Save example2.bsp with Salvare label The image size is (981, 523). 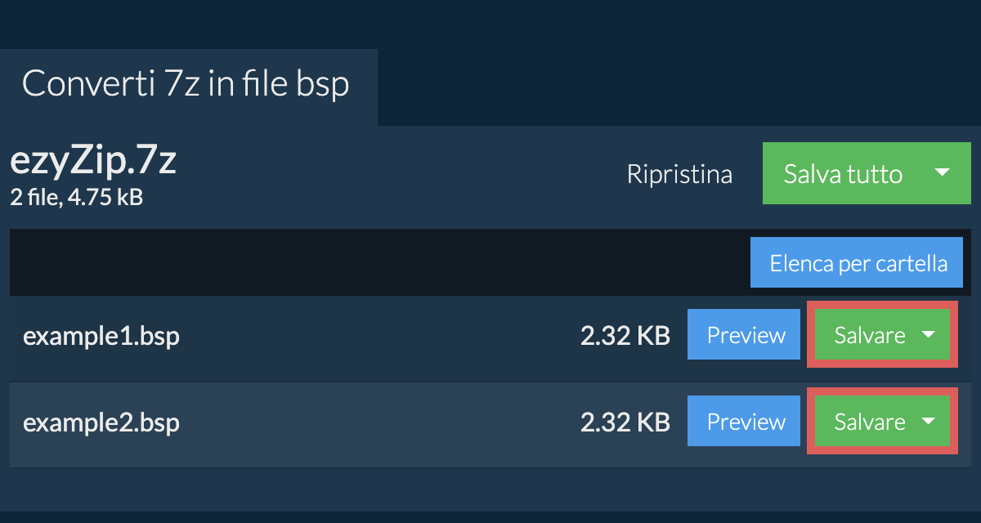click(x=869, y=422)
